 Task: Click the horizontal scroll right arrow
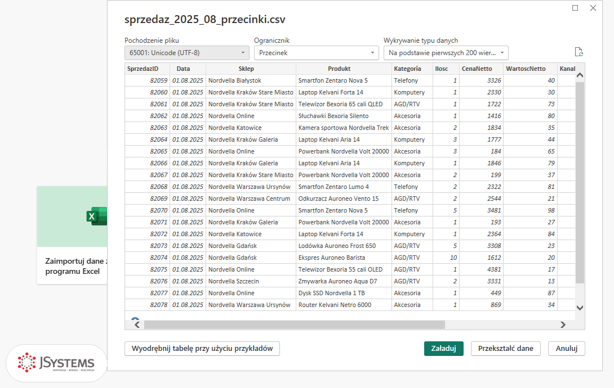pyautogui.click(x=563, y=324)
